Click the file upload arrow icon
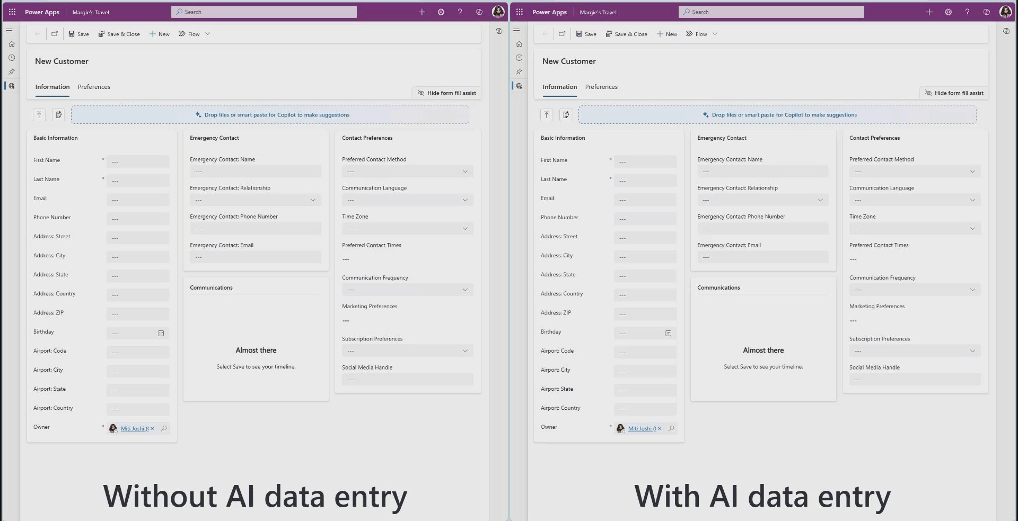This screenshot has height=521, width=1018. [39, 114]
